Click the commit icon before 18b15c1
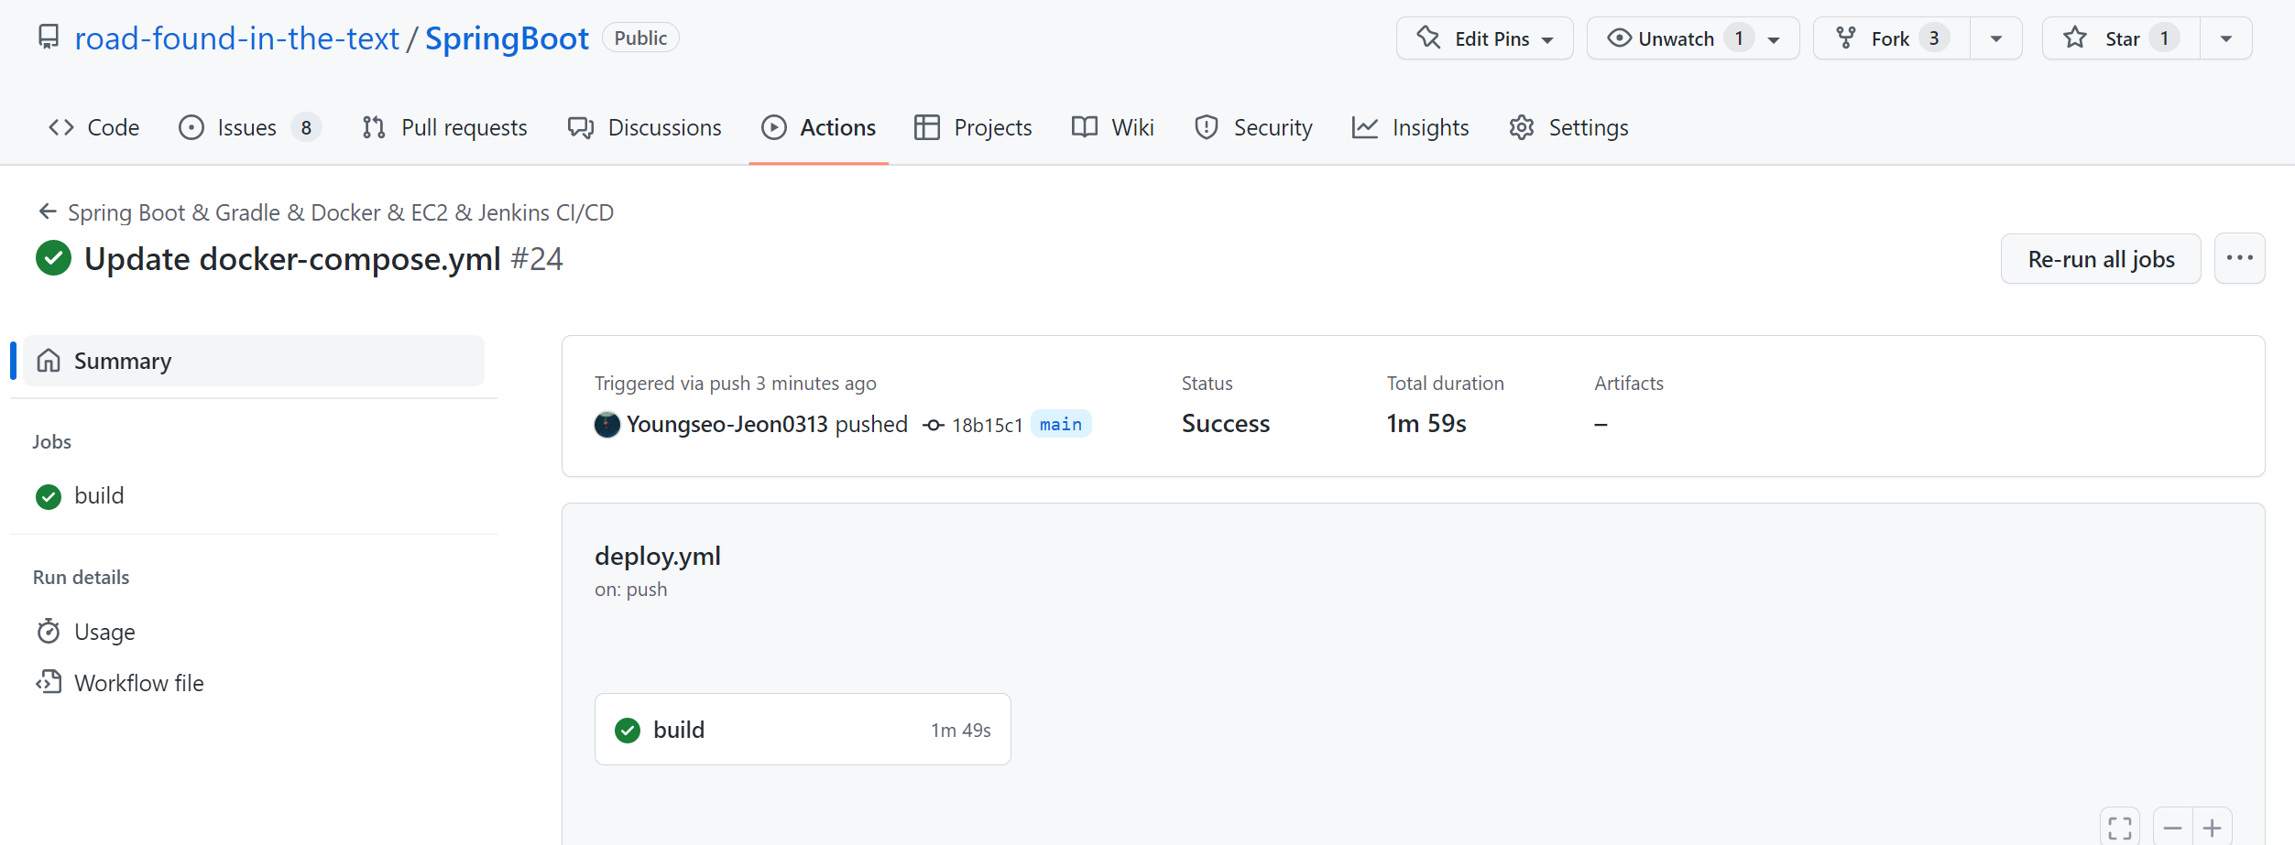2295x845 pixels. 934,425
